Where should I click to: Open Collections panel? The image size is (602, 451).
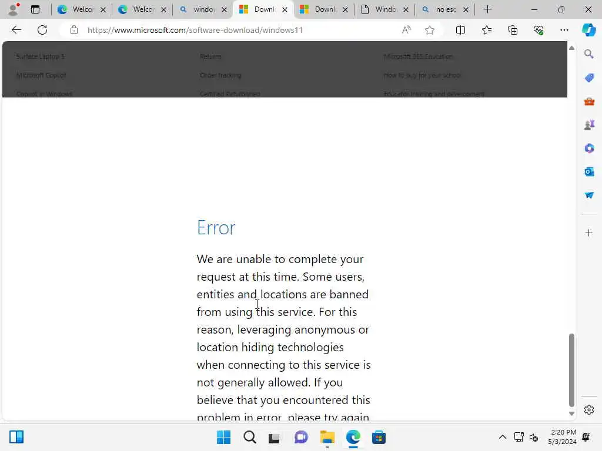pyautogui.click(x=513, y=30)
